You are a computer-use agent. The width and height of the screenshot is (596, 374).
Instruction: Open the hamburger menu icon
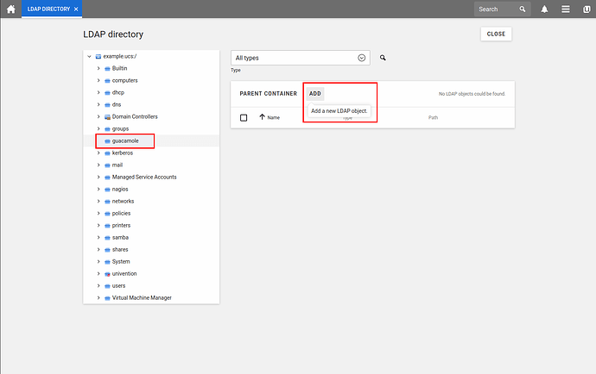(565, 9)
